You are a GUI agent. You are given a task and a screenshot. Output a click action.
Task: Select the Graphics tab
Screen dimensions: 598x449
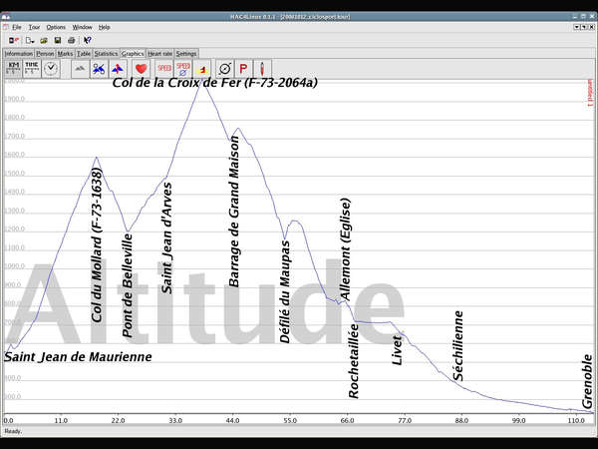pos(133,54)
